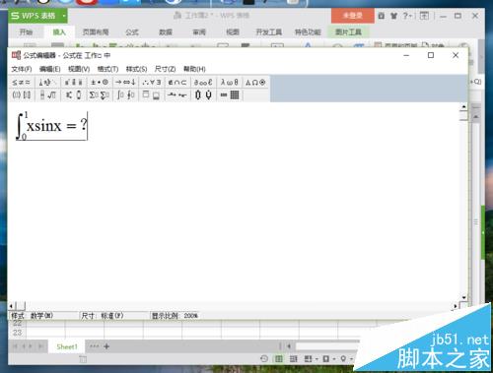Expand the WPS 表格 application menu dropdown
Image resolution: width=493 pixels, height=373 pixels.
64,16
